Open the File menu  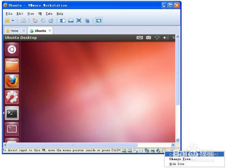pos(9,14)
